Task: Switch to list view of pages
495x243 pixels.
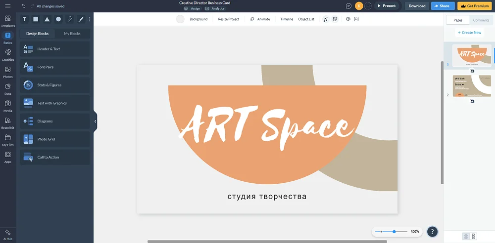Action: (x=473, y=237)
